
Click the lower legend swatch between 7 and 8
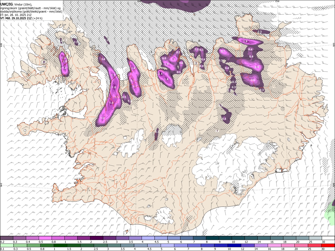coord(194,245)
